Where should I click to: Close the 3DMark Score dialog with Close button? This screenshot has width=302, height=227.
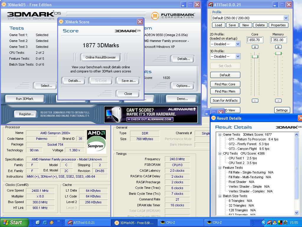128,94
